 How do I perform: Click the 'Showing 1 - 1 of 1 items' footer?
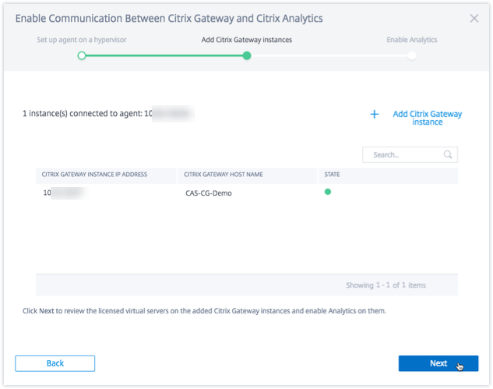coord(386,285)
